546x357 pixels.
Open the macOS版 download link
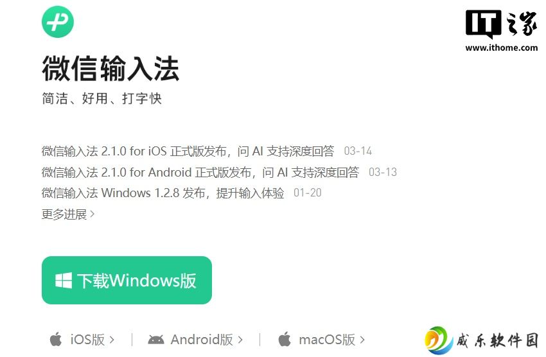pos(327,340)
